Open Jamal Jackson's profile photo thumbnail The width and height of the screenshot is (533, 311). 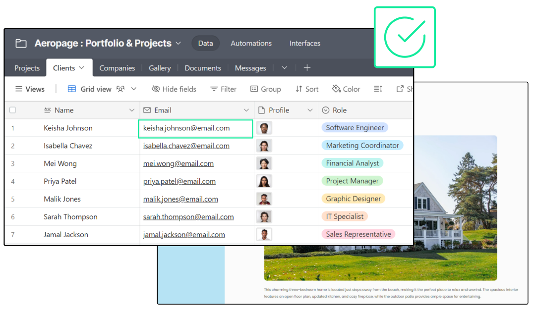pos(264,234)
